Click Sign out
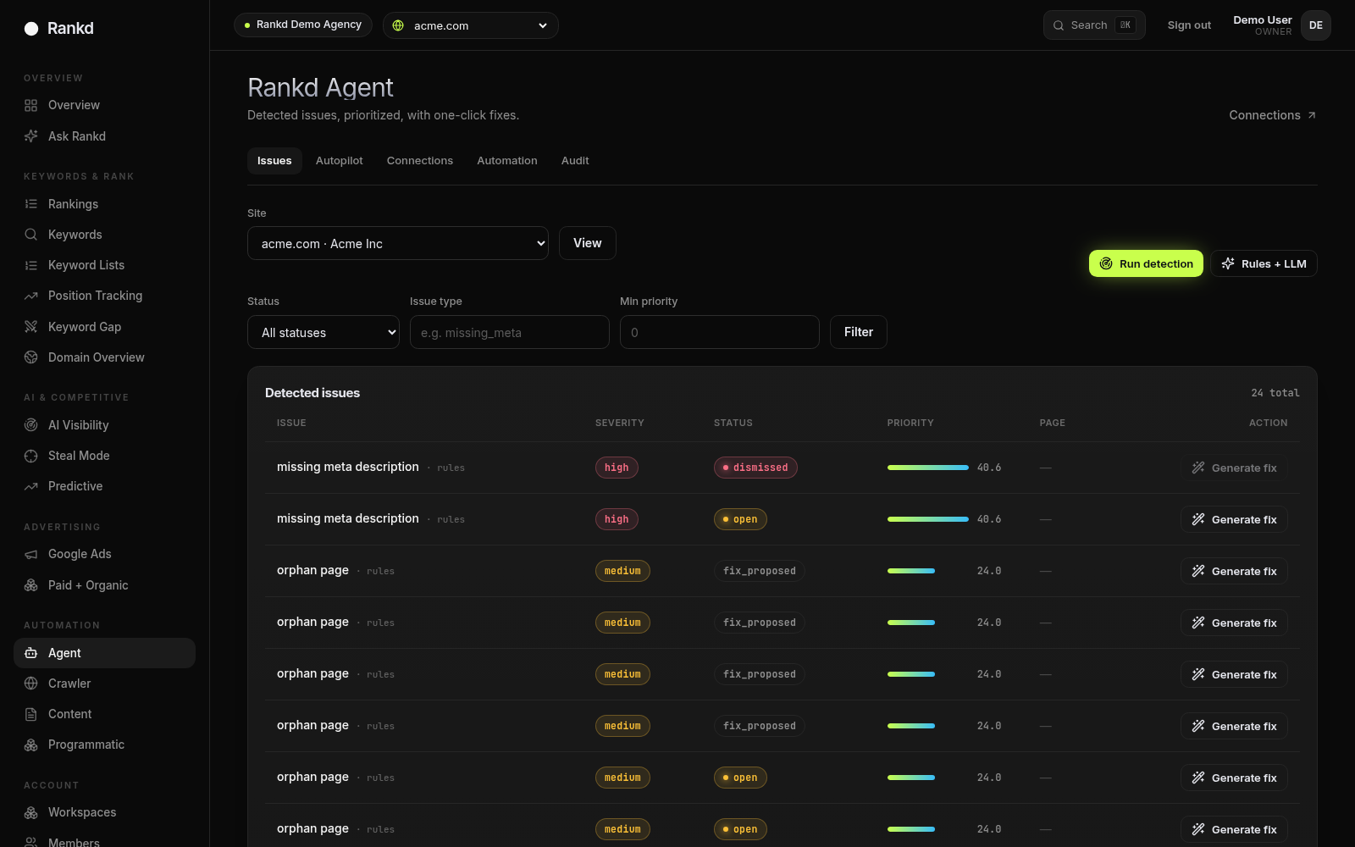The height and width of the screenshot is (847, 1355). [1189, 25]
